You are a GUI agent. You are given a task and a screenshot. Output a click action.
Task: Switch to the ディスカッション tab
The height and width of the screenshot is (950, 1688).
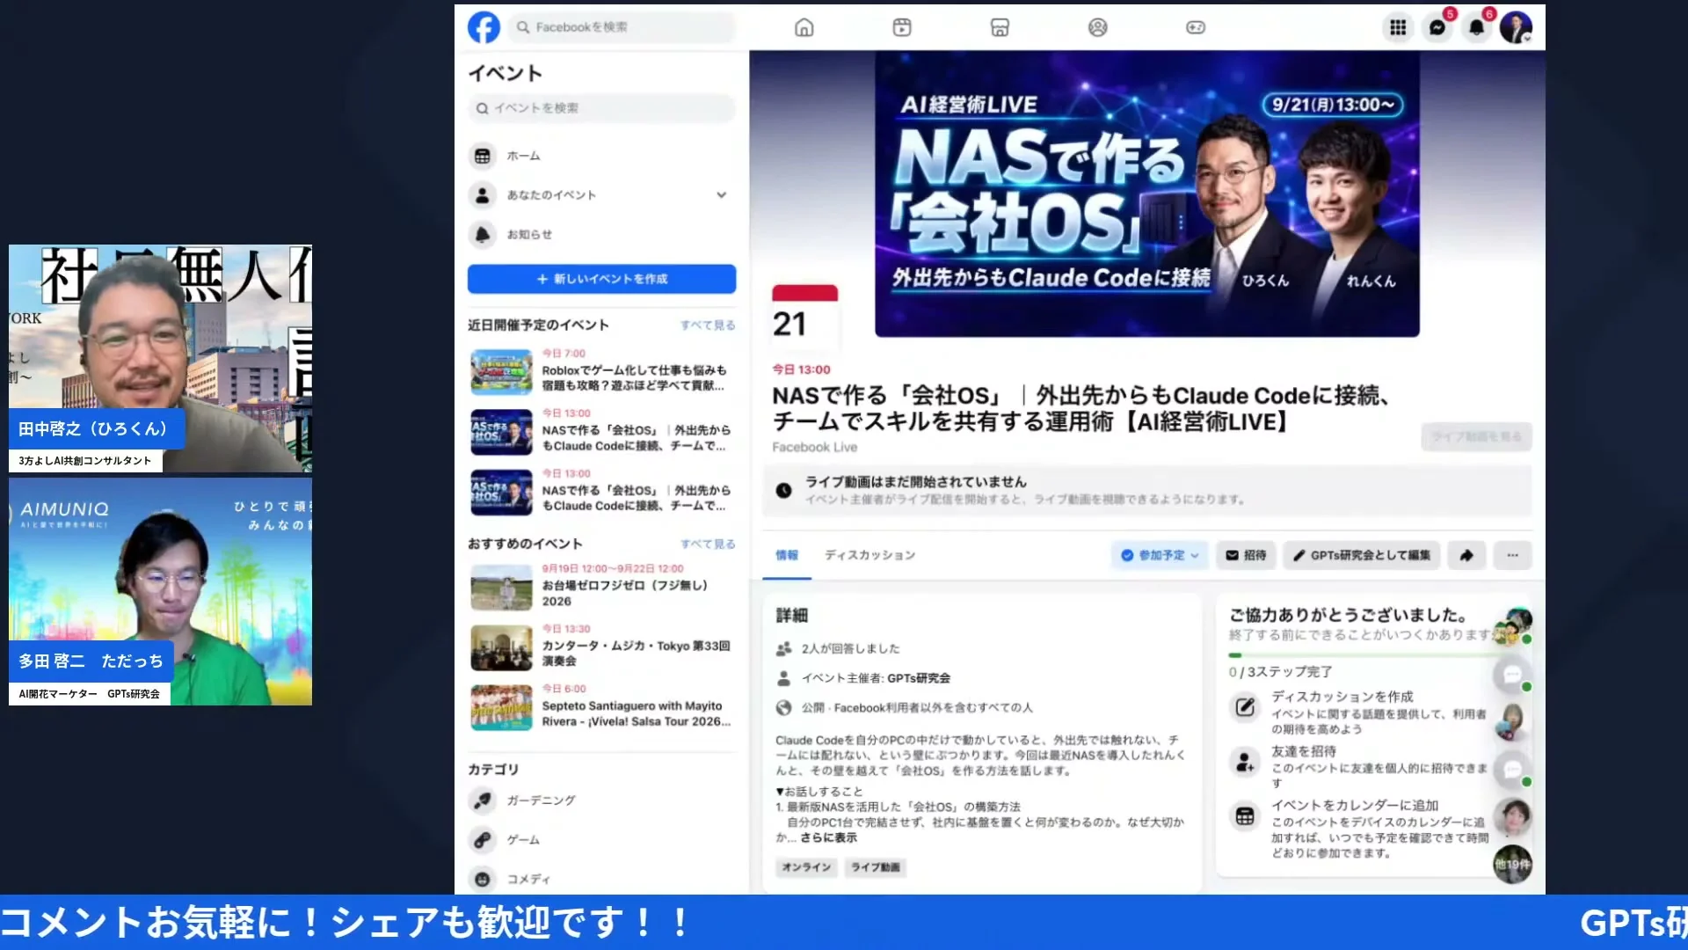(x=869, y=556)
